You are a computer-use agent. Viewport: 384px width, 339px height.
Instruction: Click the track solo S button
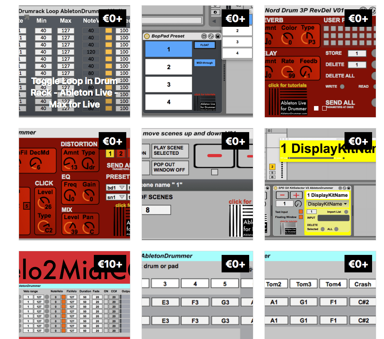coord(272,173)
